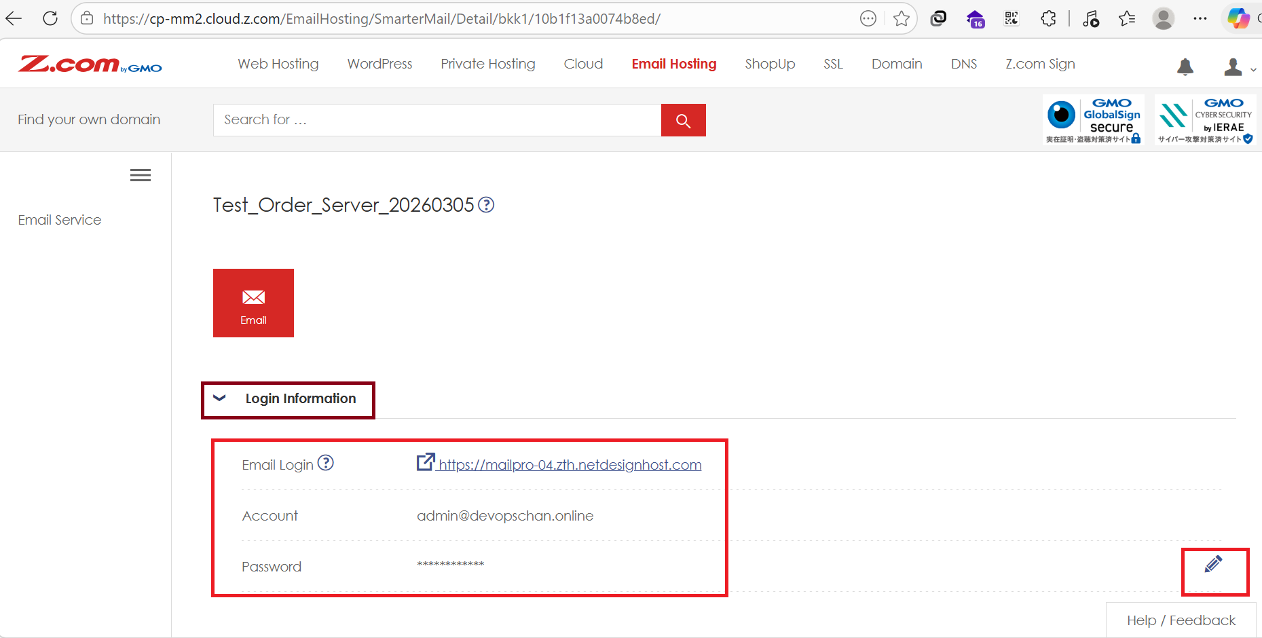Open the purple extension with badge 16
Screen dimensions: 1262x638
click(x=976, y=18)
